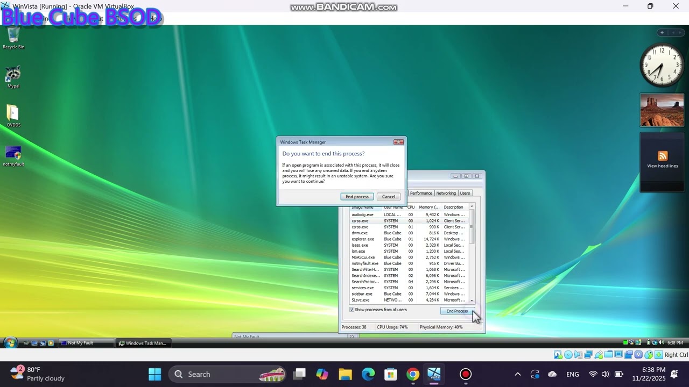Image resolution: width=689 pixels, height=387 pixels.
Task: Click the Windows 11 Search box
Action: coord(228,374)
